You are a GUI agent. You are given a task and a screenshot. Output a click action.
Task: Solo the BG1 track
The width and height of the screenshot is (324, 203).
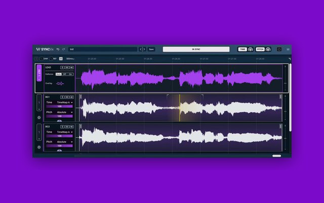tap(62, 97)
